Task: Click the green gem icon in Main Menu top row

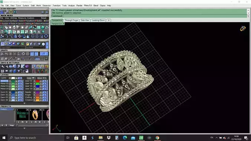Action: click(x=43, y=27)
